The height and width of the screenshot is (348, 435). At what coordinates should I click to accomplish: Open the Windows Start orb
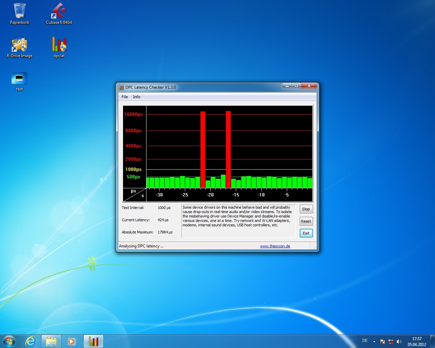9,341
